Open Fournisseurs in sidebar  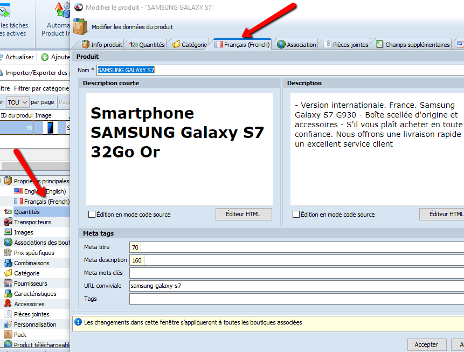[31, 284]
